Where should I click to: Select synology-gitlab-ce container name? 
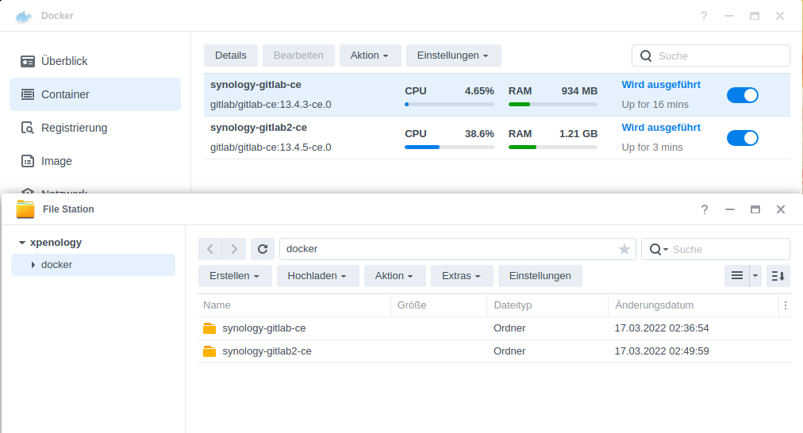tap(255, 84)
